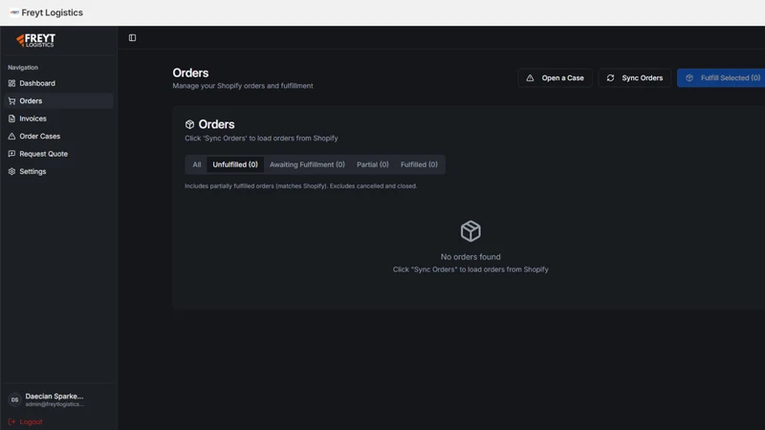This screenshot has height=430, width=765.
Task: Show the Fulfilled (0) tab
Action: point(419,164)
